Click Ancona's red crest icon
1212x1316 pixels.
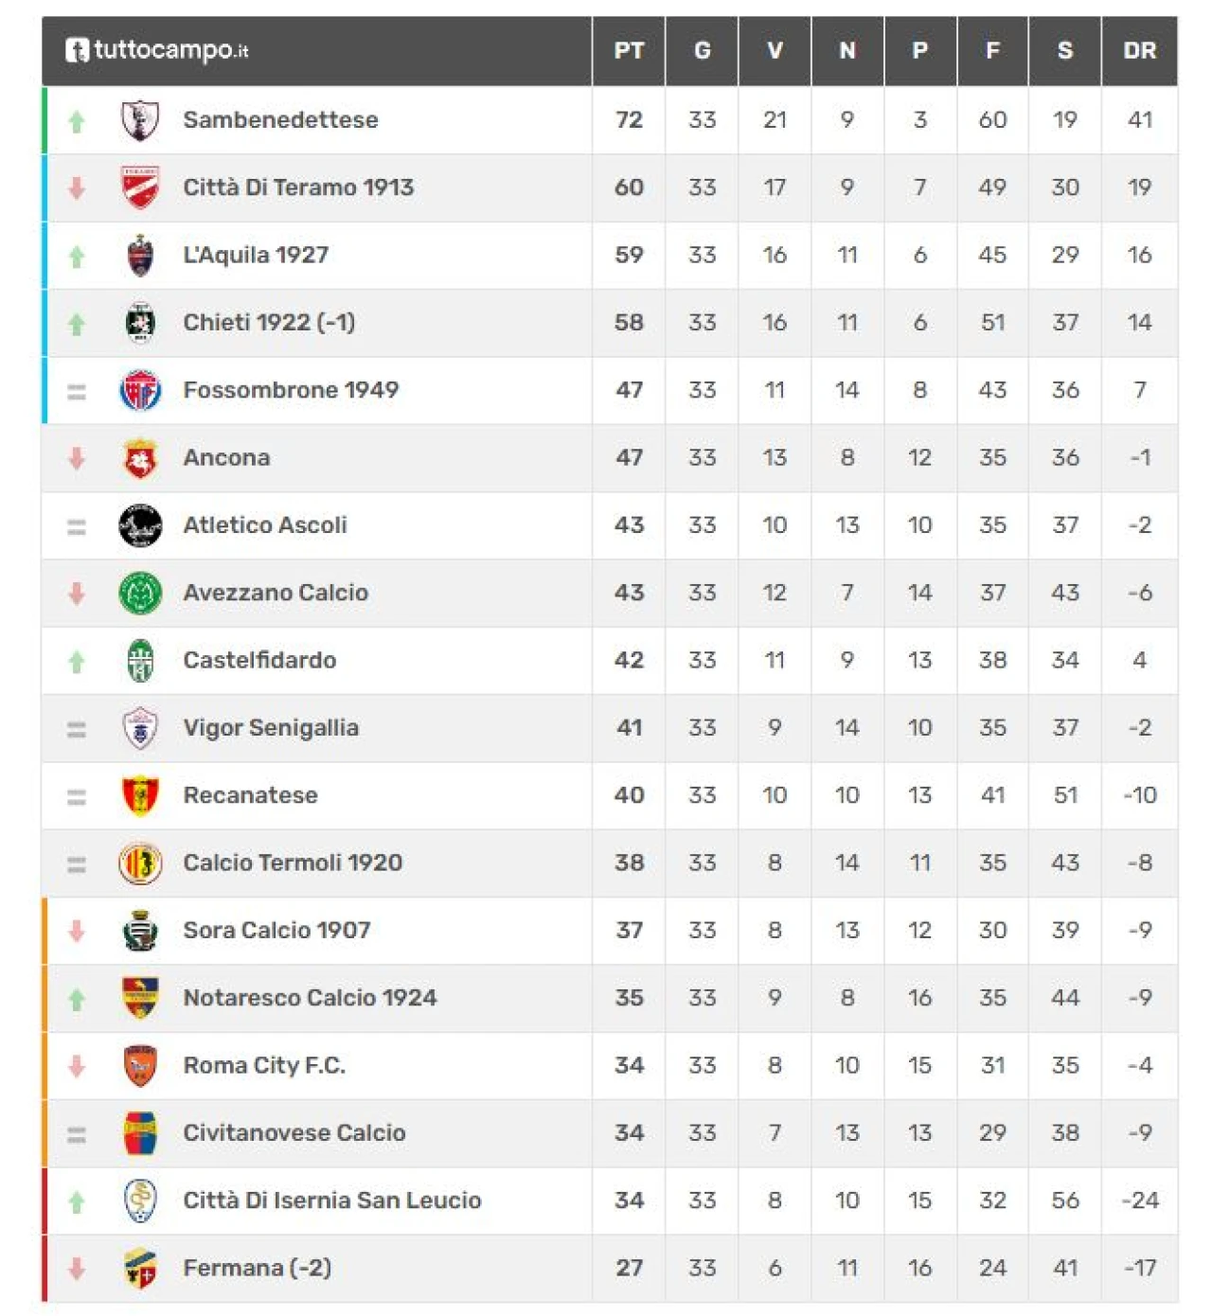[x=140, y=458]
